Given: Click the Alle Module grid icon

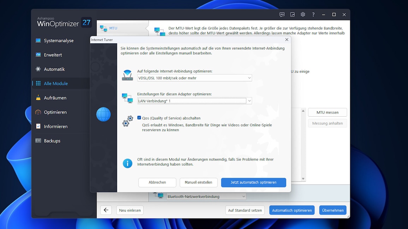Looking at the screenshot, I should tap(38, 83).
